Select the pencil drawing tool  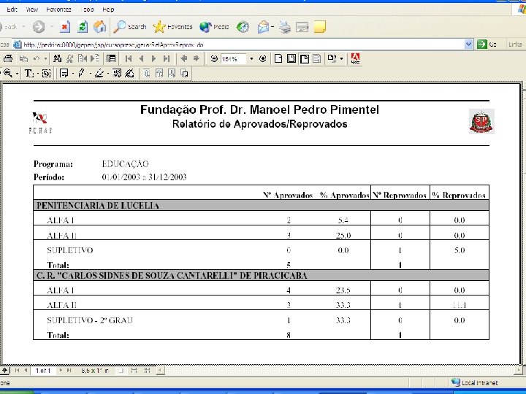(81, 73)
